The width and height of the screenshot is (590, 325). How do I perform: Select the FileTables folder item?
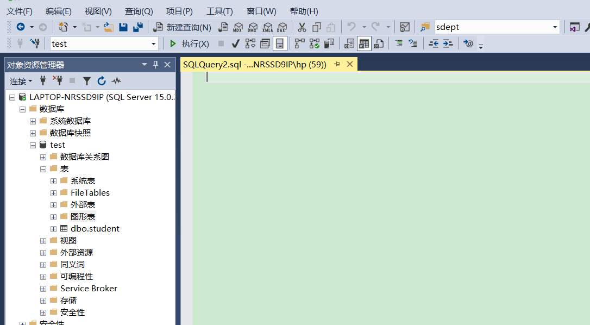pos(90,193)
